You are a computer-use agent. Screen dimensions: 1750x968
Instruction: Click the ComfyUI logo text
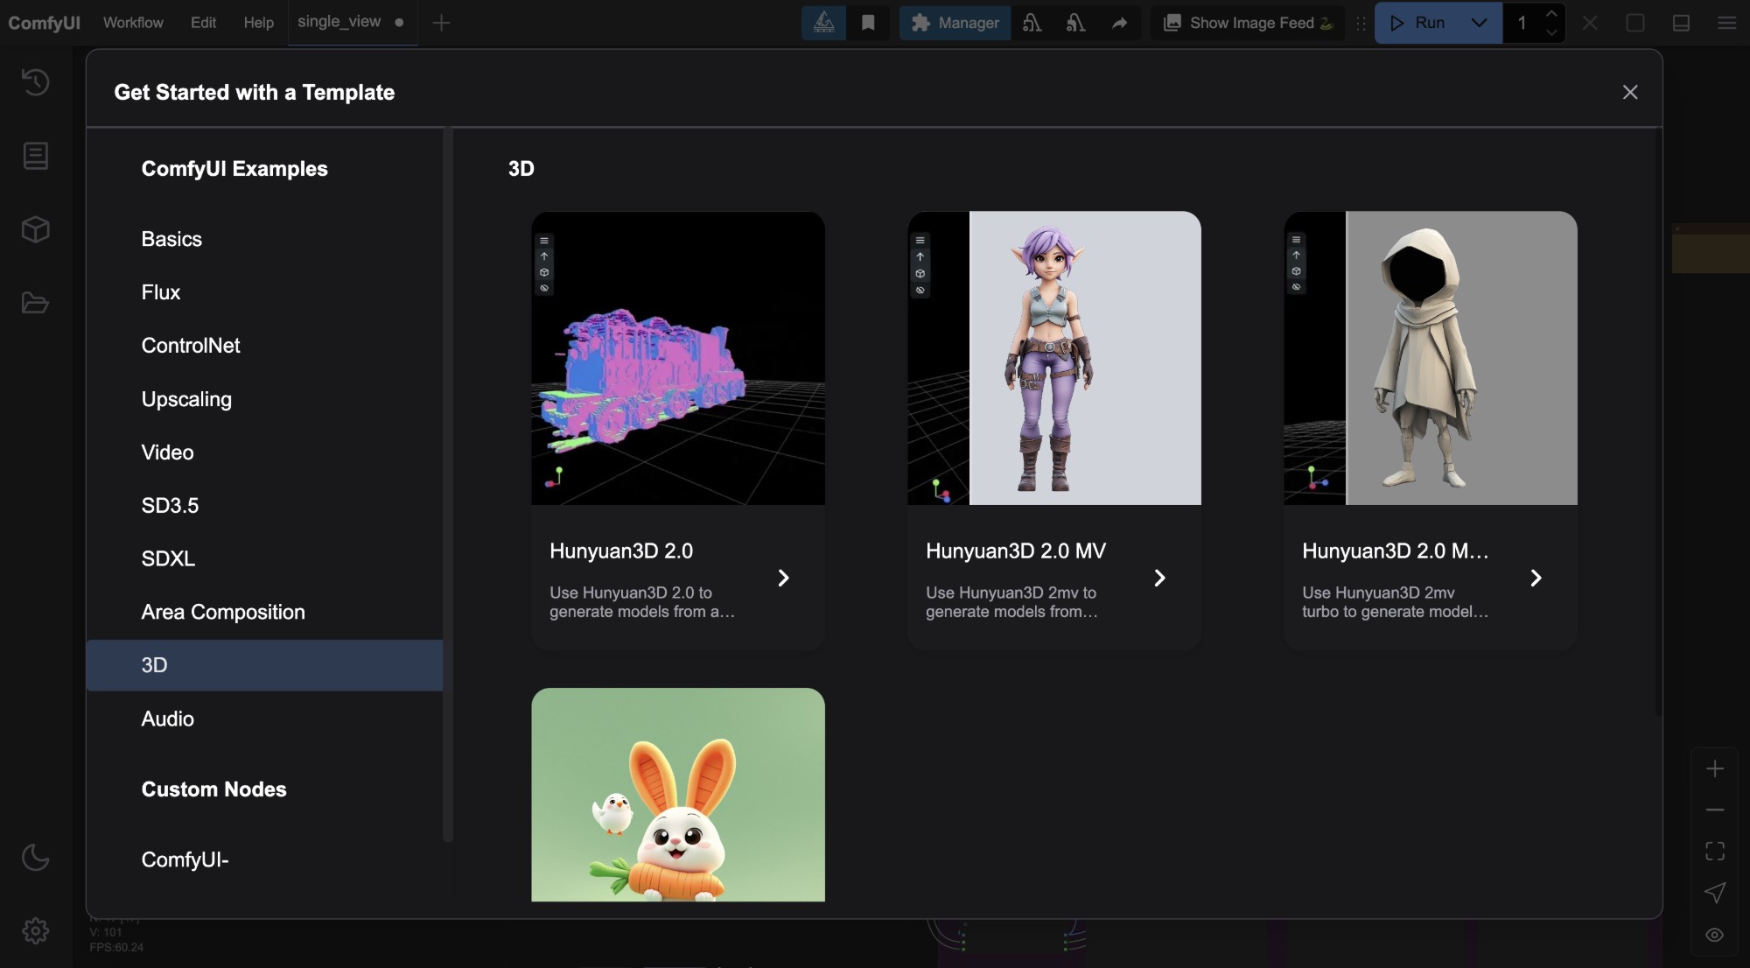(44, 23)
